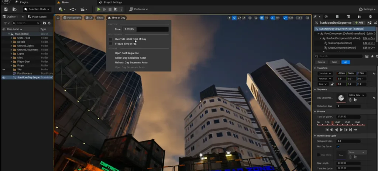Image resolution: width=378 pixels, height=171 pixels.
Task: Open the Content Browser folder-search icon
Action: [x=14, y=9]
